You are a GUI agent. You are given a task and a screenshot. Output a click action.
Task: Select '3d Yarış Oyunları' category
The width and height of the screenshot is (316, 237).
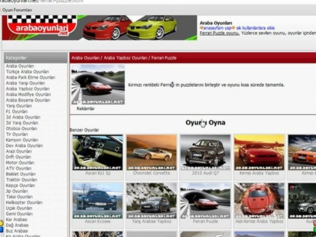click(22, 123)
